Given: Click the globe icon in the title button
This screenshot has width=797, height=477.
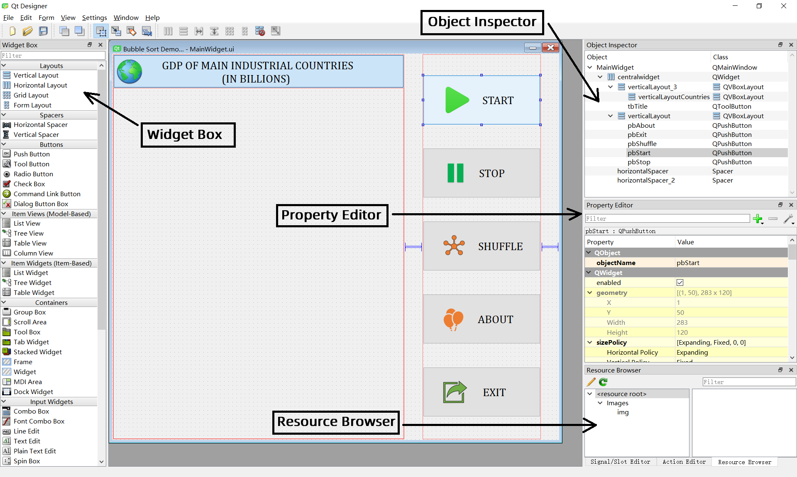Looking at the screenshot, I should coord(130,72).
